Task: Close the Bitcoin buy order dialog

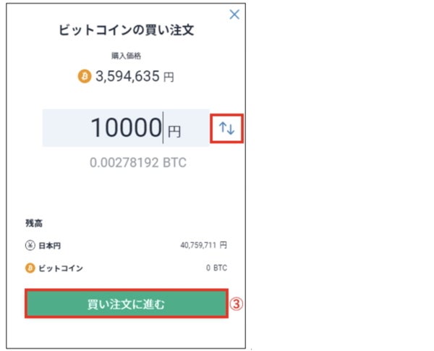Action: [x=234, y=14]
